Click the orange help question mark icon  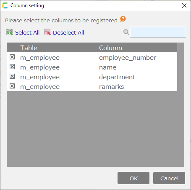123,19
